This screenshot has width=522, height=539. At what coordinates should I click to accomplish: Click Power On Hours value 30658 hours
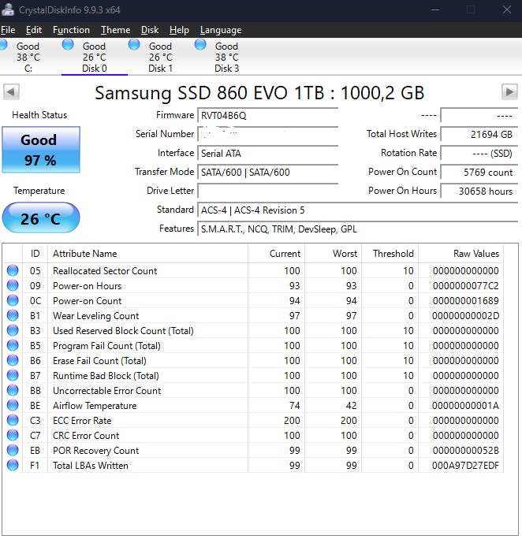click(x=479, y=191)
